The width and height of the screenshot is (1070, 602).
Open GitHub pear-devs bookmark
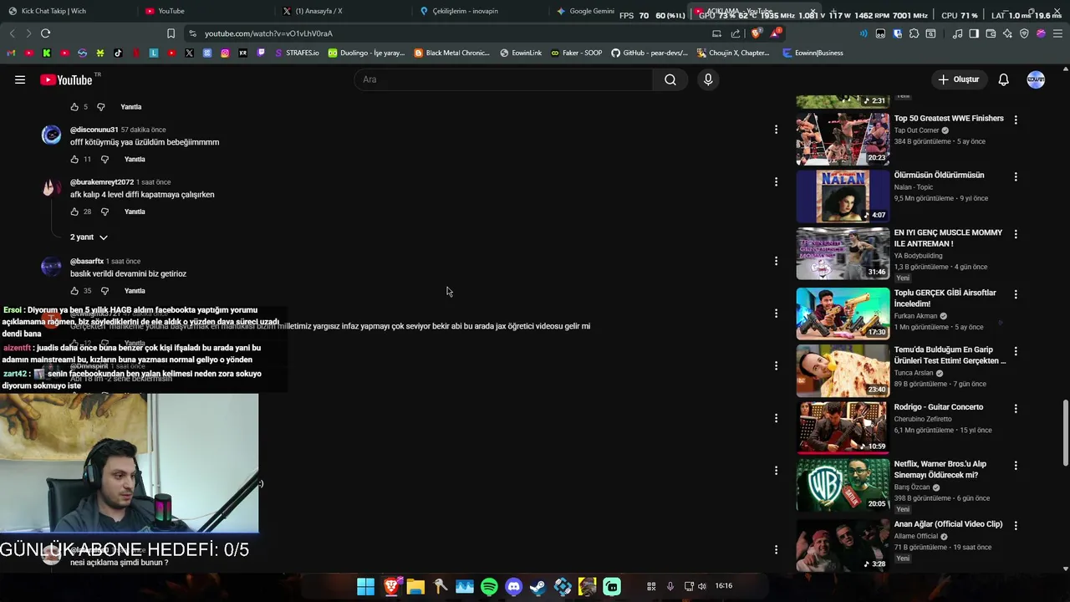649,53
